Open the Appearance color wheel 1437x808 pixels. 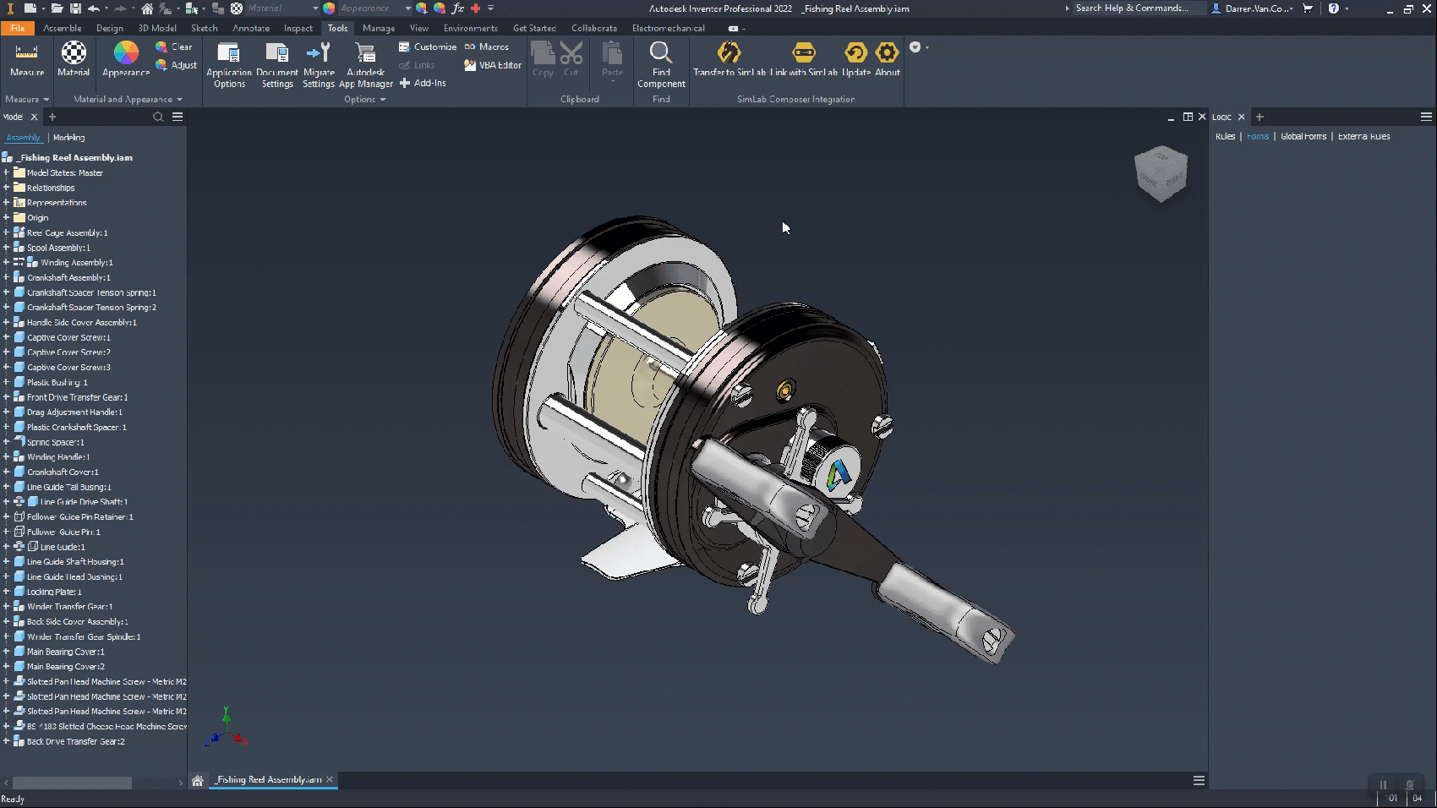click(126, 54)
